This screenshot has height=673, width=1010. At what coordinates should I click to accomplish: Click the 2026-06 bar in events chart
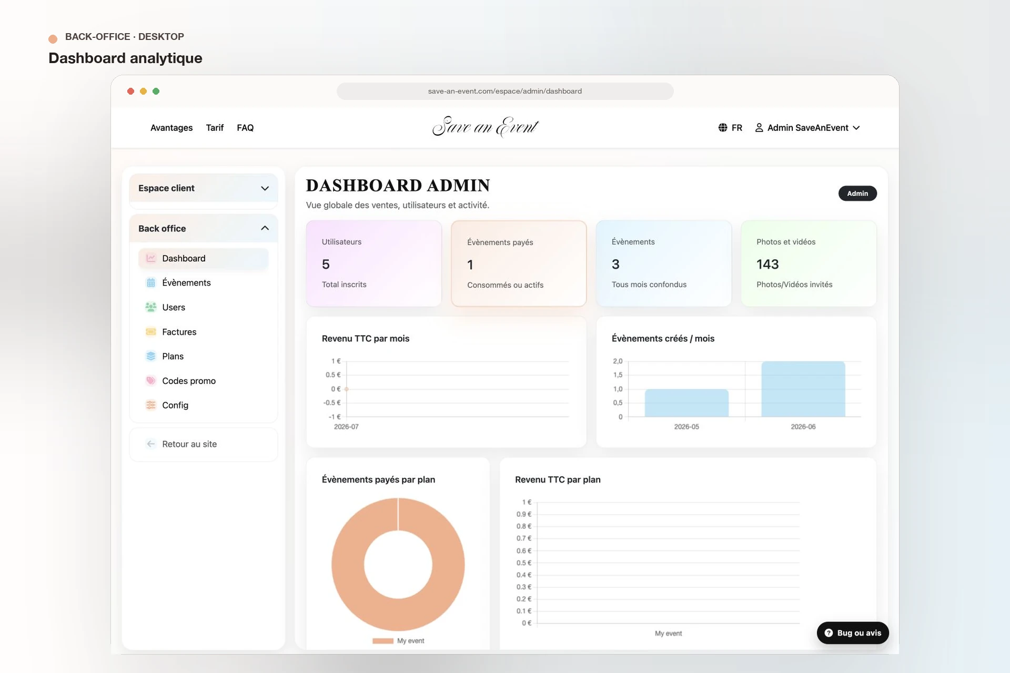803,389
